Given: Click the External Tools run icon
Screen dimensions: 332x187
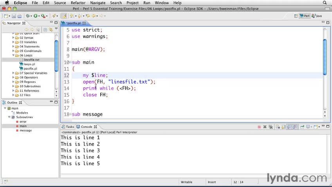Looking at the screenshot, I should click(43, 16).
